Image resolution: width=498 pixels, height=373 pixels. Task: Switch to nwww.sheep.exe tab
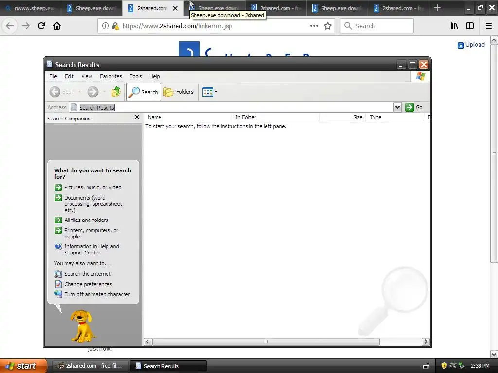point(30,8)
